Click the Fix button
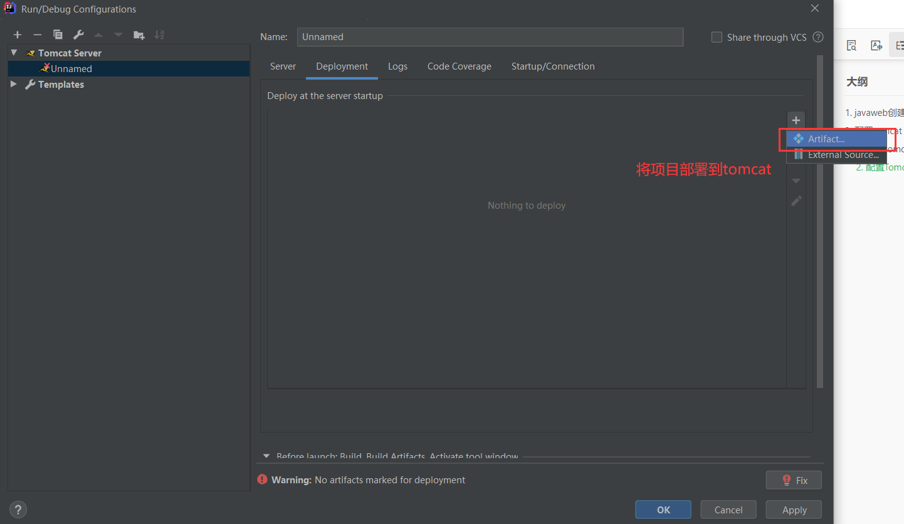This screenshot has height=524, width=904. tap(794, 480)
